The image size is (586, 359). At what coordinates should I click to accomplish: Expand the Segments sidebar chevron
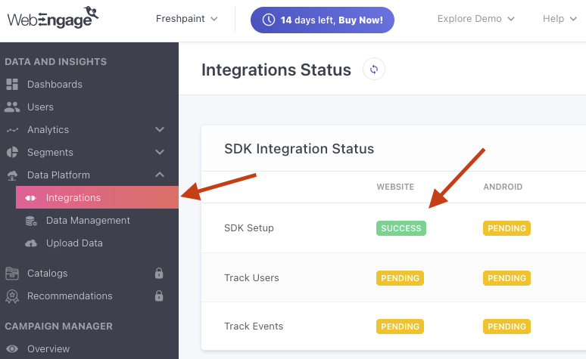point(160,152)
